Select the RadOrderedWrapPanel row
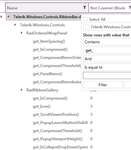The image size is (131, 150). [x=47, y=33]
